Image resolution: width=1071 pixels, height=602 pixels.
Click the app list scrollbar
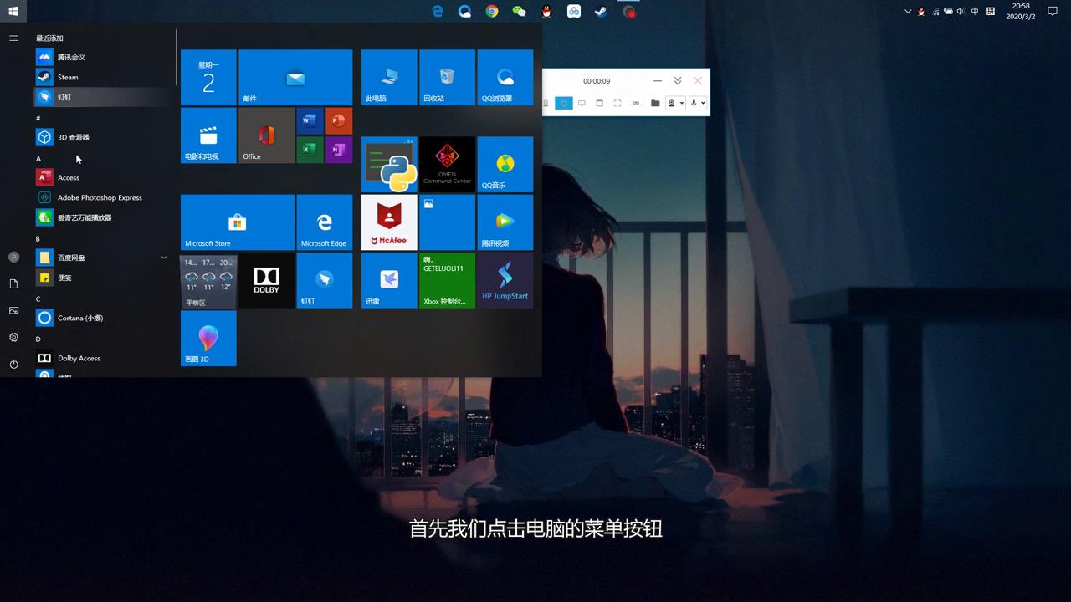pyautogui.click(x=177, y=57)
